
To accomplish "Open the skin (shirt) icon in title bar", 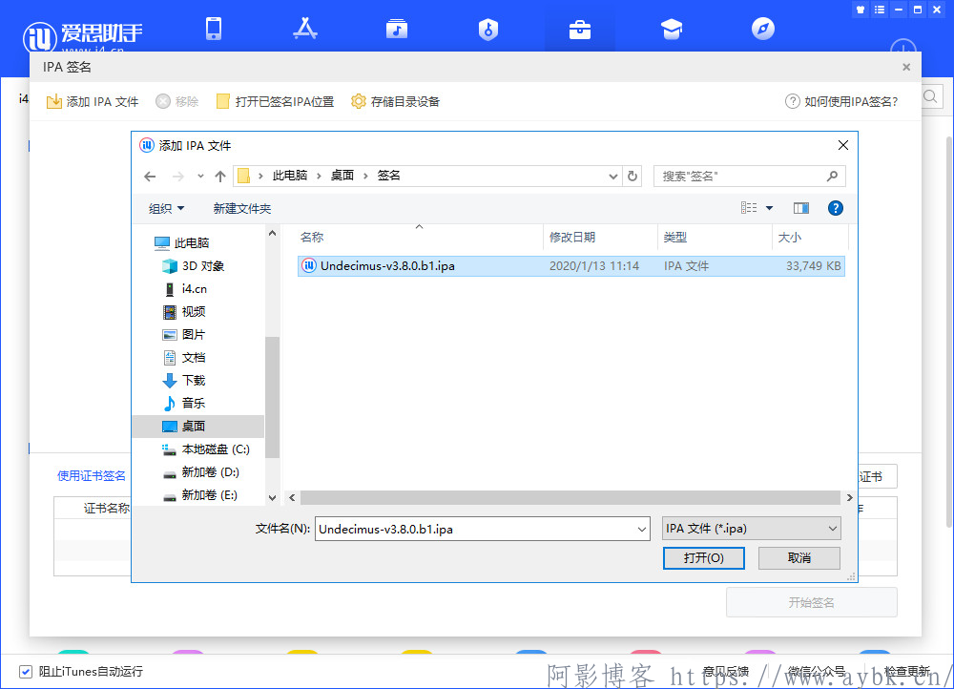I will tap(861, 10).
